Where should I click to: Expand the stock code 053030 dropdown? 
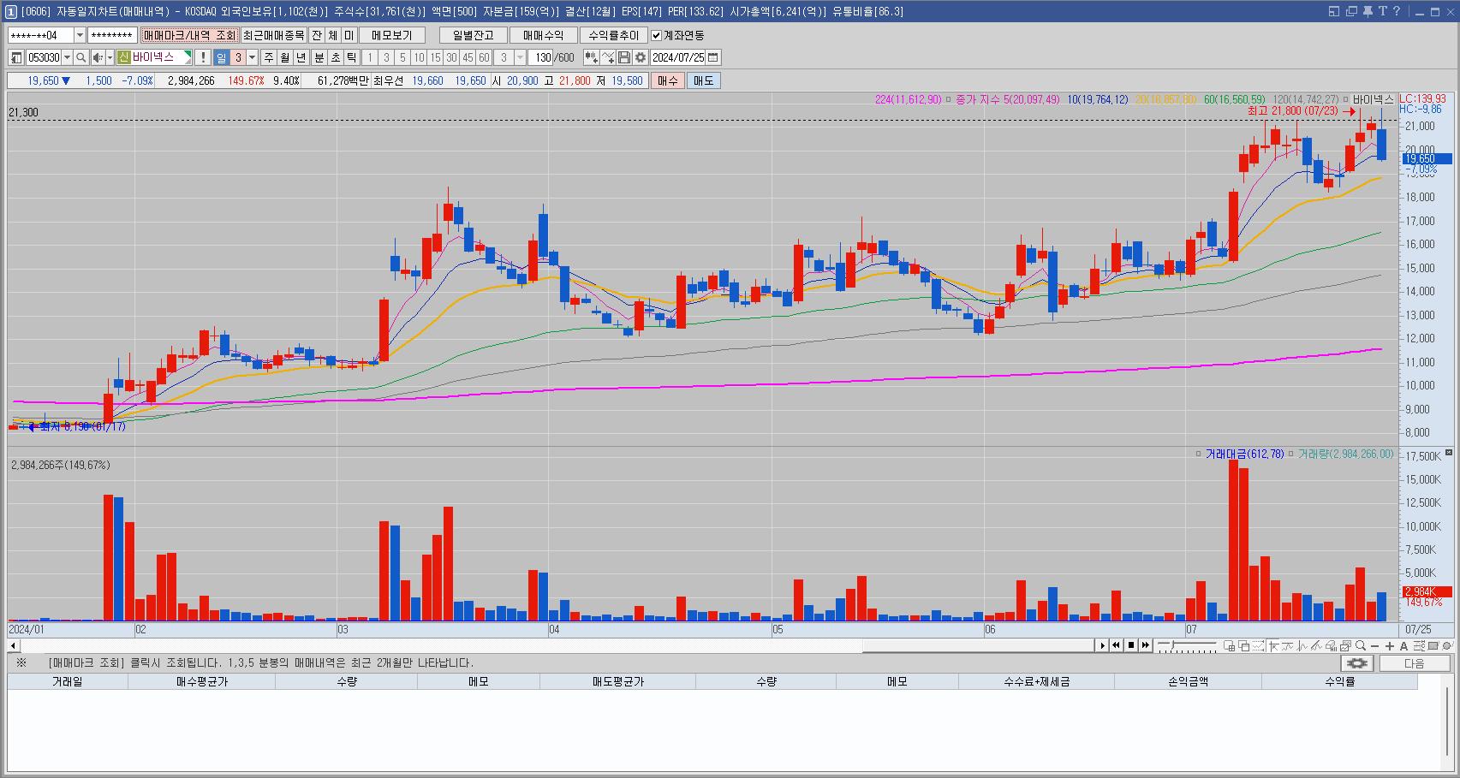pos(67,57)
